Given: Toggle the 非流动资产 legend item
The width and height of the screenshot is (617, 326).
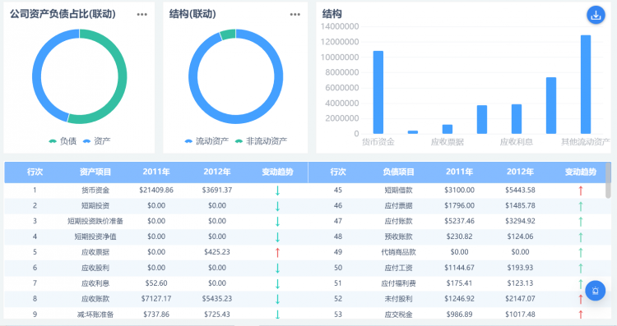Looking at the screenshot, I should pyautogui.click(x=261, y=141).
